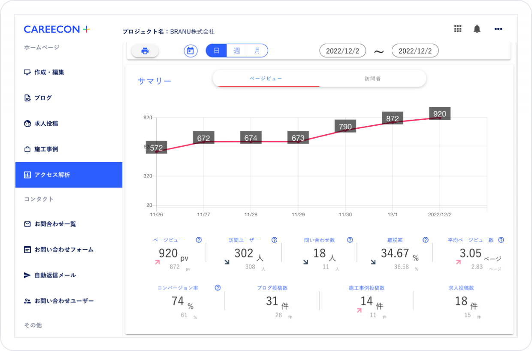
Task: Open the notification bell
Action: click(477, 29)
